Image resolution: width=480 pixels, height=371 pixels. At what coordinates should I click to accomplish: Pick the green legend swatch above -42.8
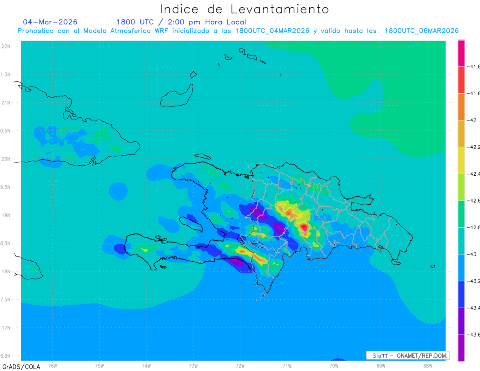pos(461,214)
